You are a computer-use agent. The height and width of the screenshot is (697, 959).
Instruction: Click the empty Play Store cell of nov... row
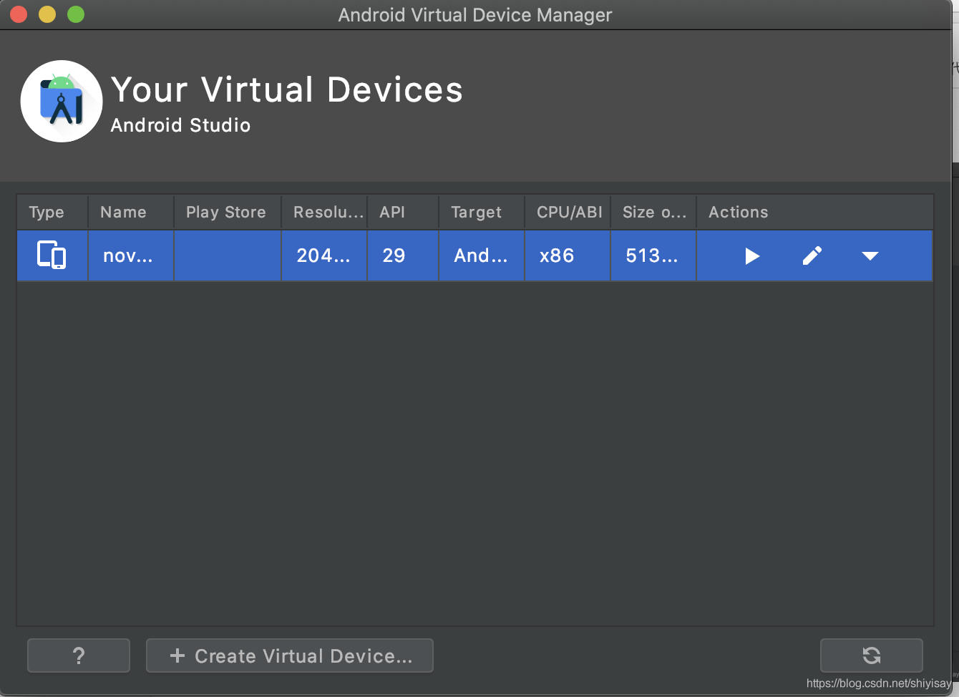(x=228, y=255)
